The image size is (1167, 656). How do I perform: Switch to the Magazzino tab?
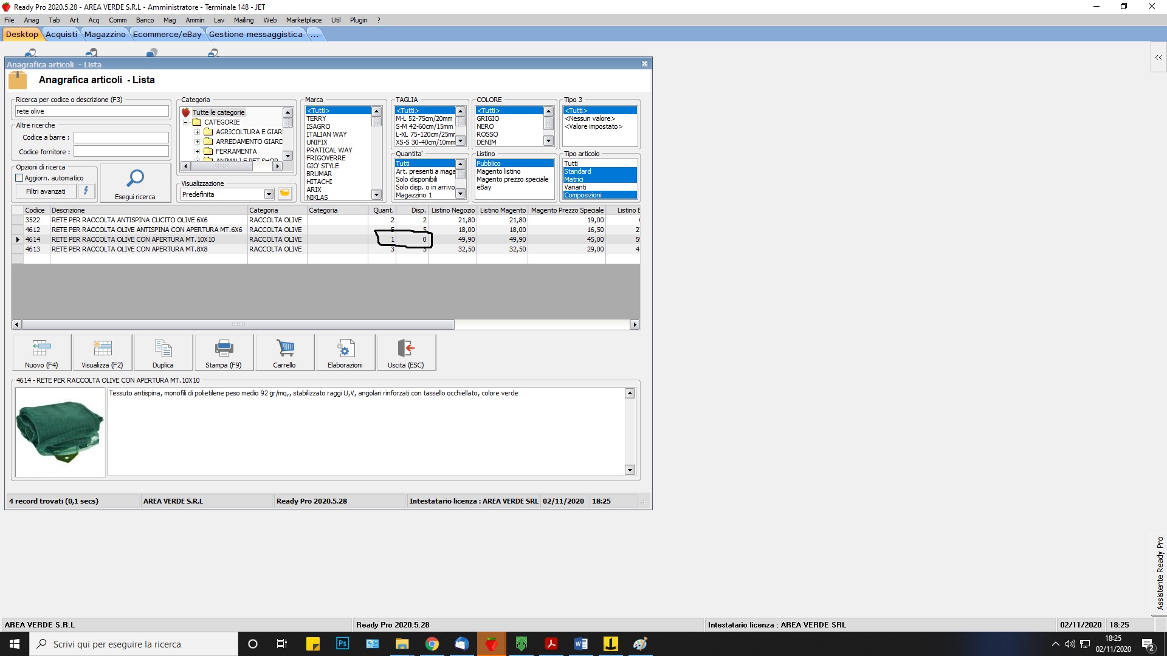105,34
